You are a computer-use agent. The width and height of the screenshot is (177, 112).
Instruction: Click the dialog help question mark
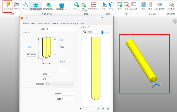pyautogui.click(x=102, y=18)
